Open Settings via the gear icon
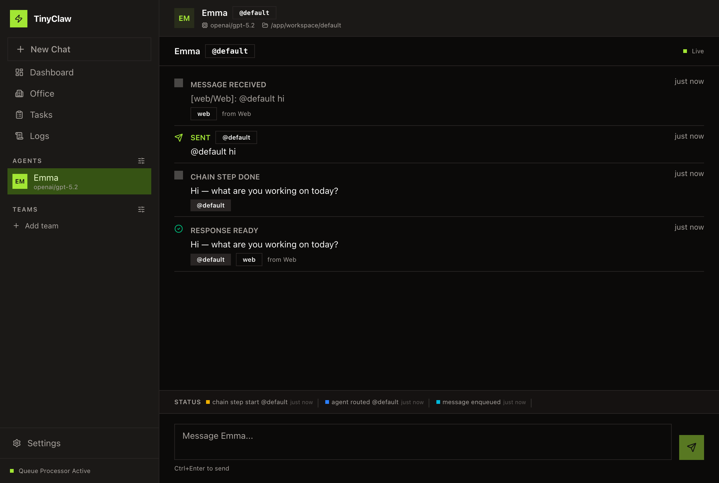This screenshot has height=483, width=719. tap(16, 443)
